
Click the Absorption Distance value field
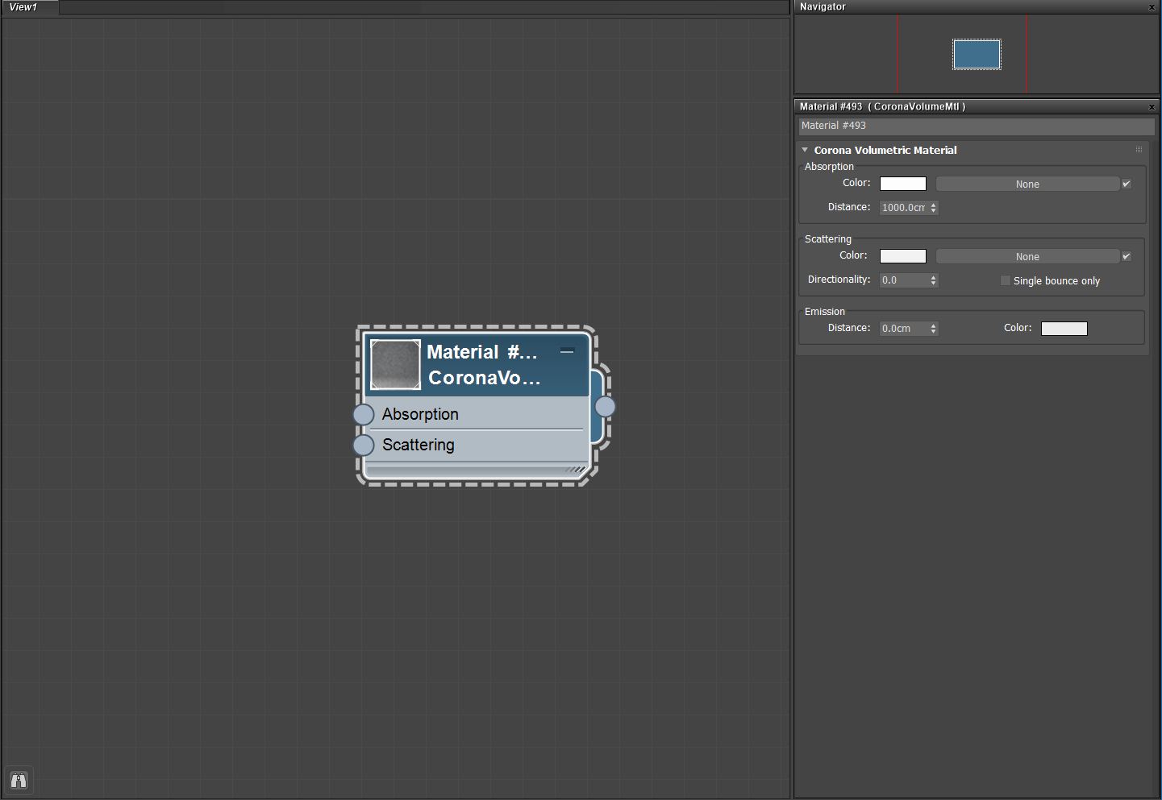pyautogui.click(x=904, y=208)
